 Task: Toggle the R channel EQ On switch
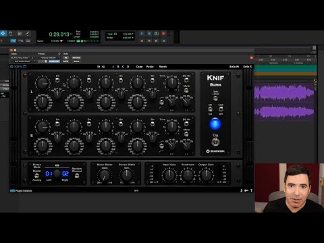coord(186,124)
